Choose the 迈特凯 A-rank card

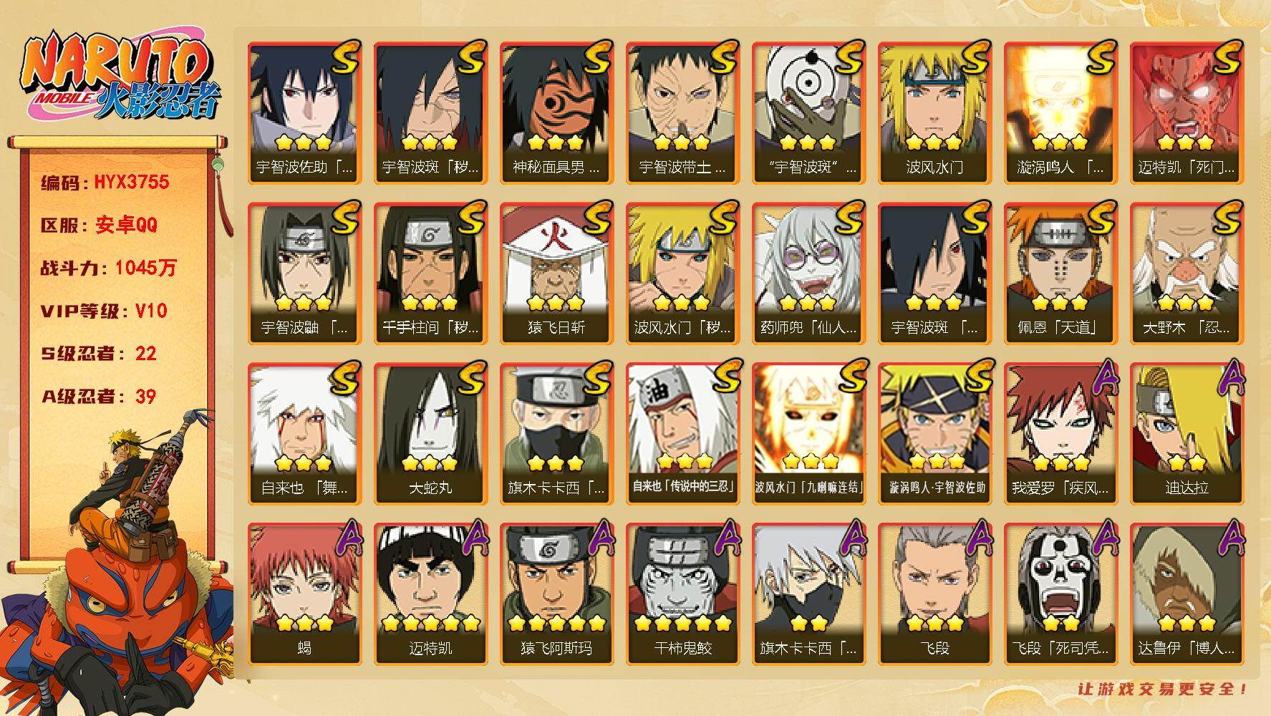click(430, 594)
